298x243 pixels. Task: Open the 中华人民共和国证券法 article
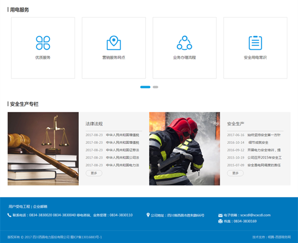click(x=123, y=150)
